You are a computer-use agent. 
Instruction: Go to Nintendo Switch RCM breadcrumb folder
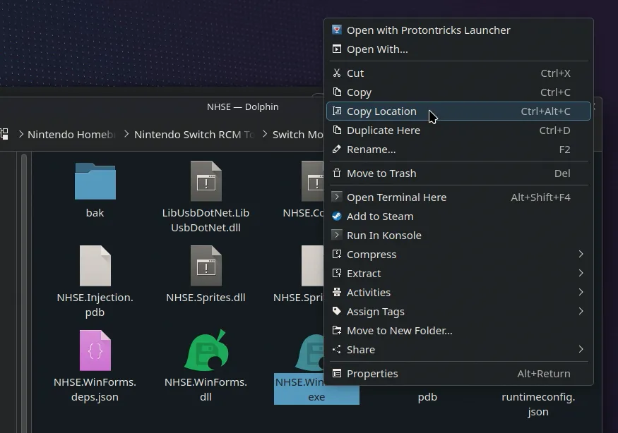point(194,135)
